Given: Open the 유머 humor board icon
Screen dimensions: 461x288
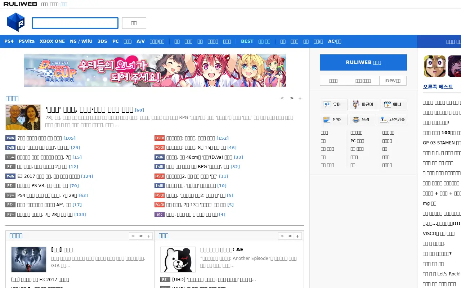Looking at the screenshot, I should 334,104.
